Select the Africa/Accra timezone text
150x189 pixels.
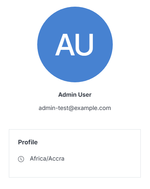pyautogui.click(x=47, y=158)
